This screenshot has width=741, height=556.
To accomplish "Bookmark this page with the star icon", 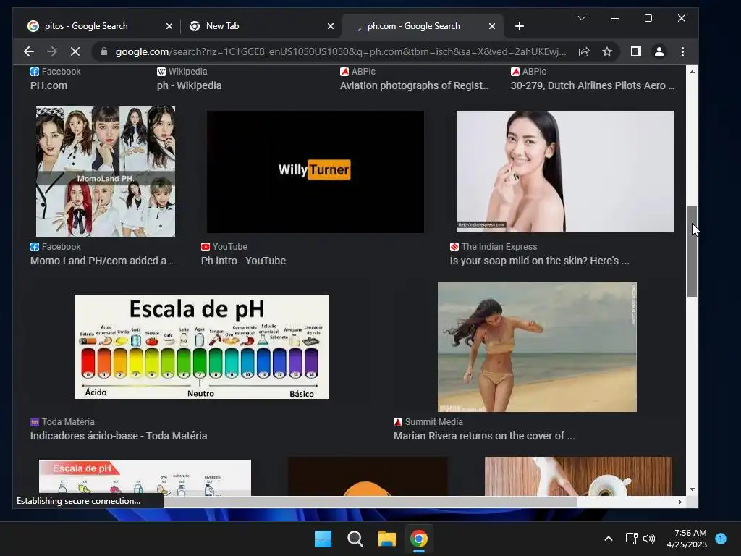I will (607, 51).
